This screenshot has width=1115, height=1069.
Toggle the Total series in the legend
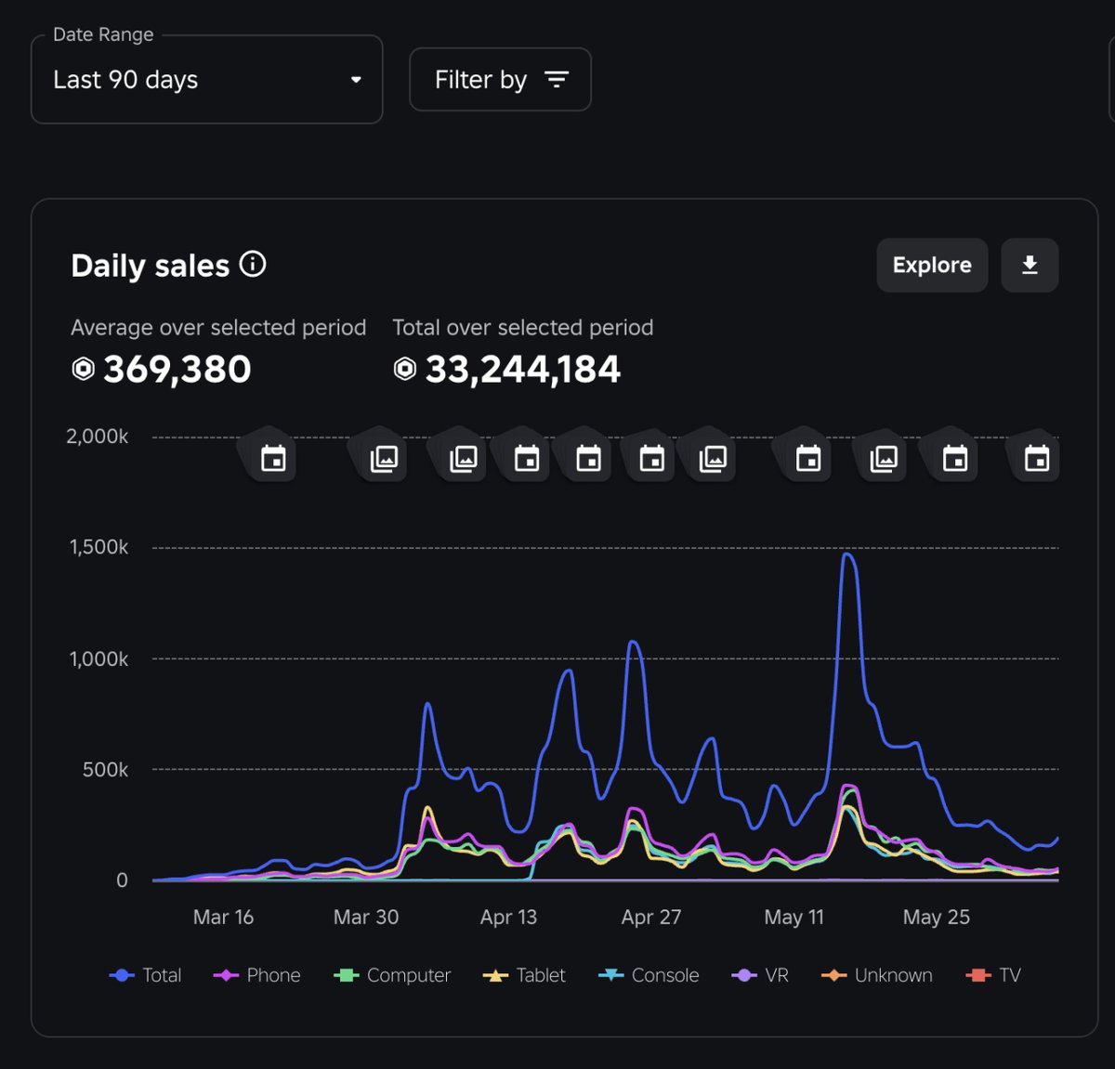[145, 975]
